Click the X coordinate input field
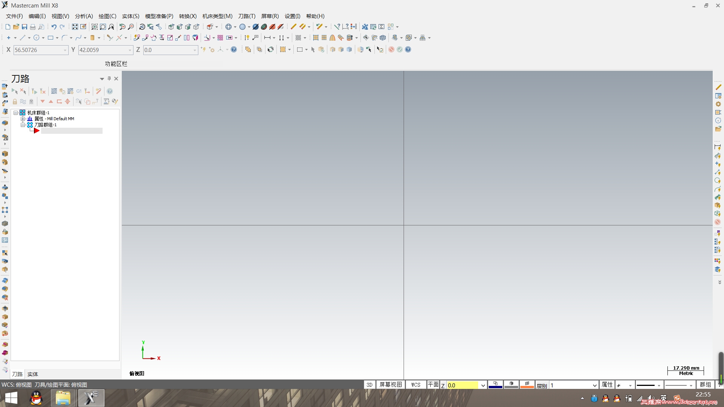 tap(38, 50)
